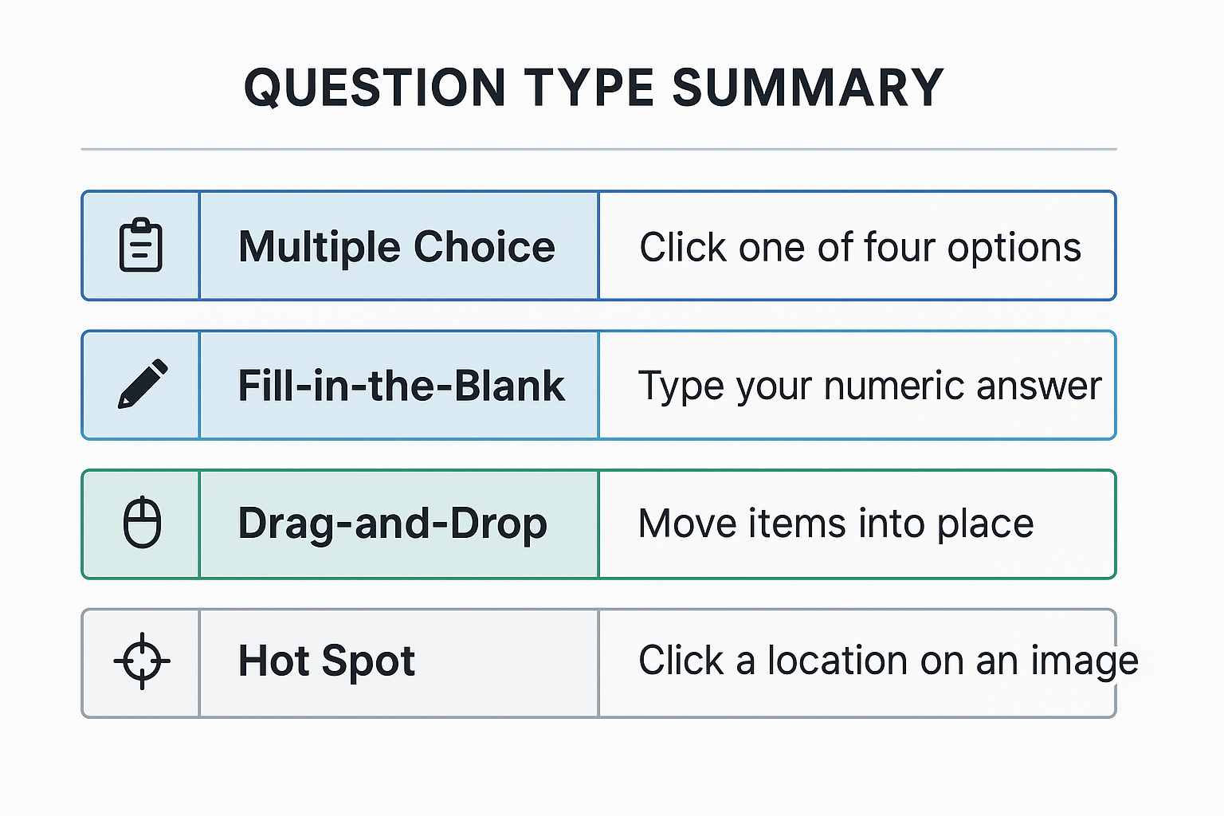Click the 'Move items into place' description
Image resolution: width=1224 pixels, height=816 pixels.
point(836,524)
